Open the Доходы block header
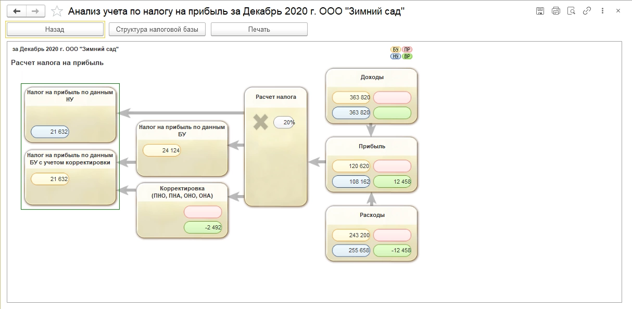 pos(372,78)
